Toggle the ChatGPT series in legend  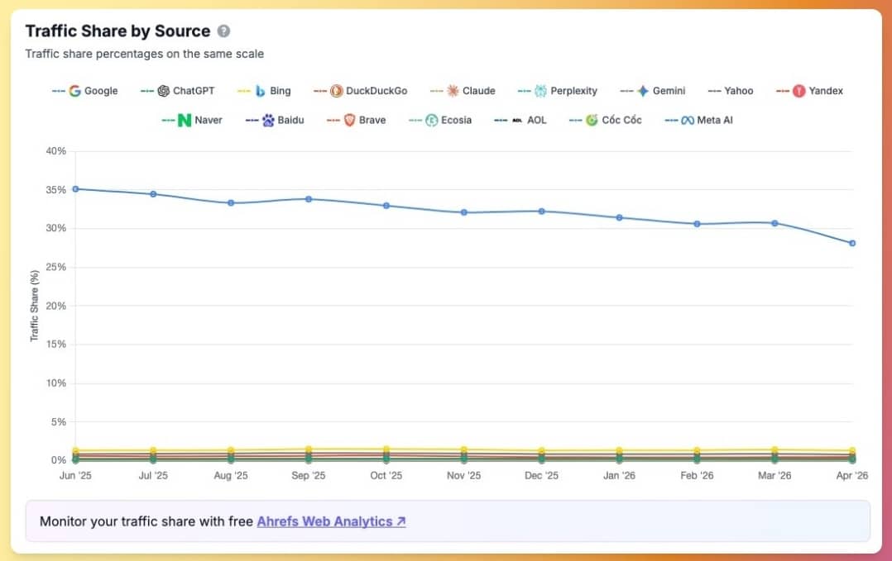click(177, 91)
